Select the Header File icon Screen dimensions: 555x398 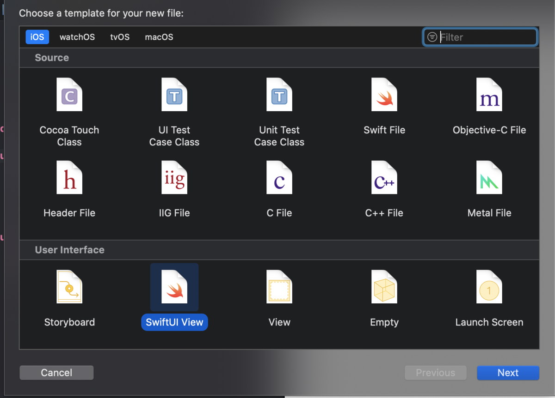tap(69, 177)
